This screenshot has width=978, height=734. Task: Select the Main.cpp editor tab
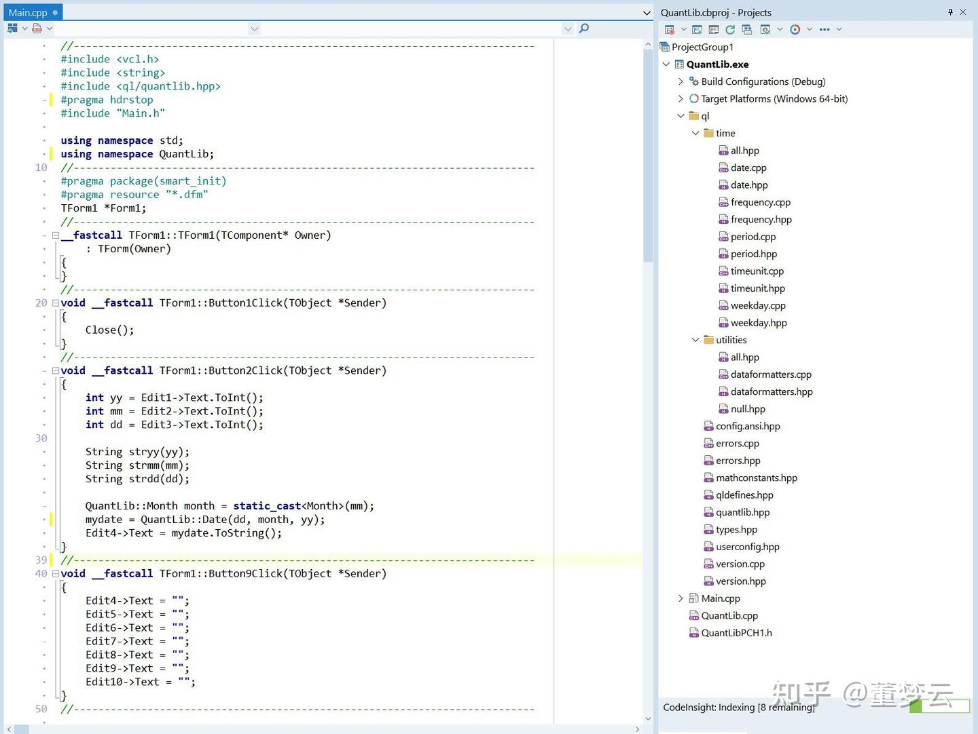point(27,12)
